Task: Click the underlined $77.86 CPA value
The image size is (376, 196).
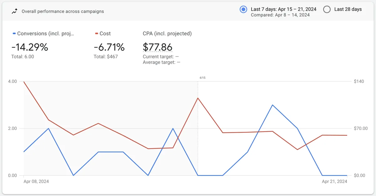Action: coord(158,47)
